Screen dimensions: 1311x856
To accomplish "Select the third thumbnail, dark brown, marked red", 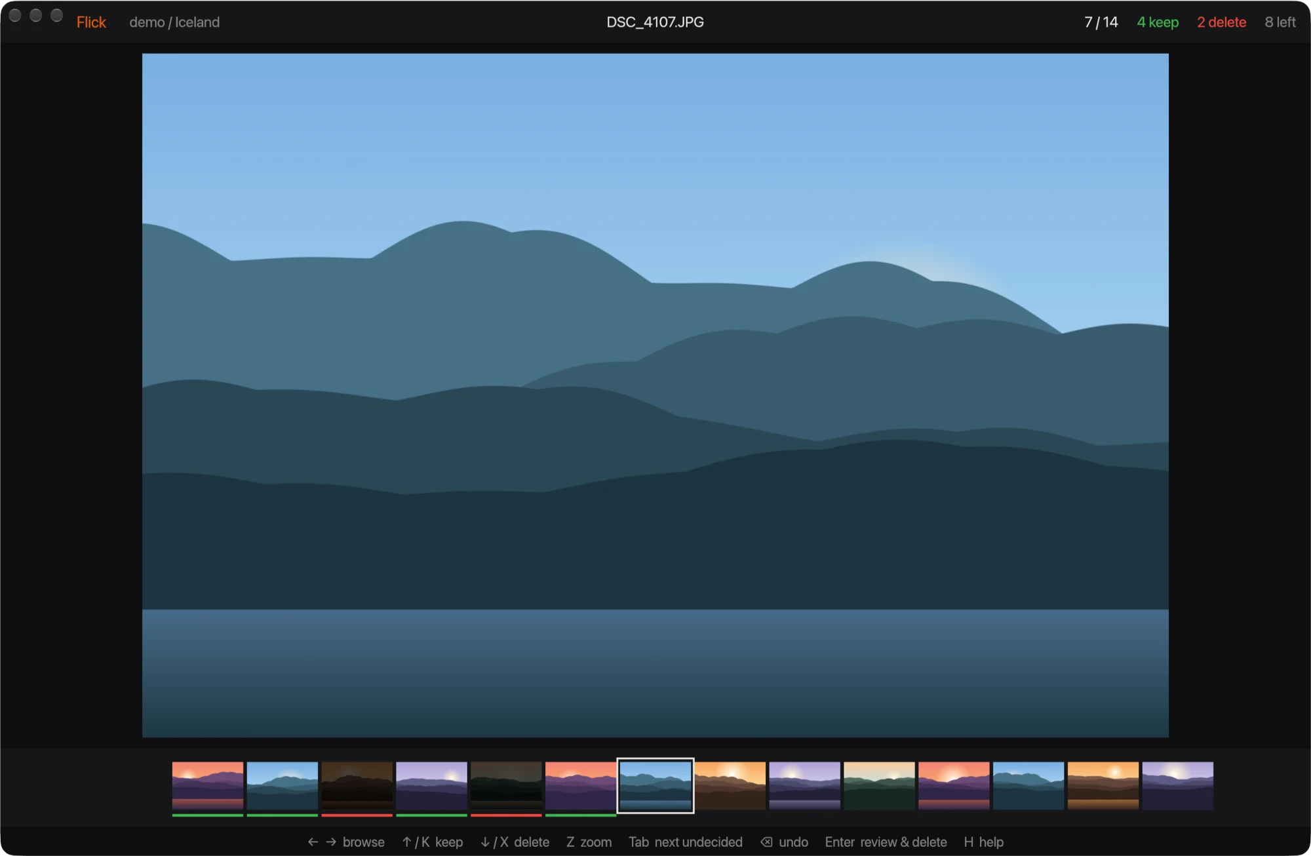I will pyautogui.click(x=357, y=786).
